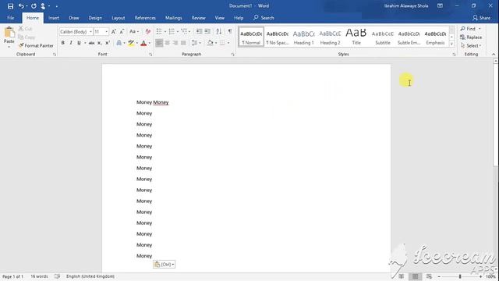499x281 pixels.
Task: Click the underlined word Money
Action: tap(161, 102)
